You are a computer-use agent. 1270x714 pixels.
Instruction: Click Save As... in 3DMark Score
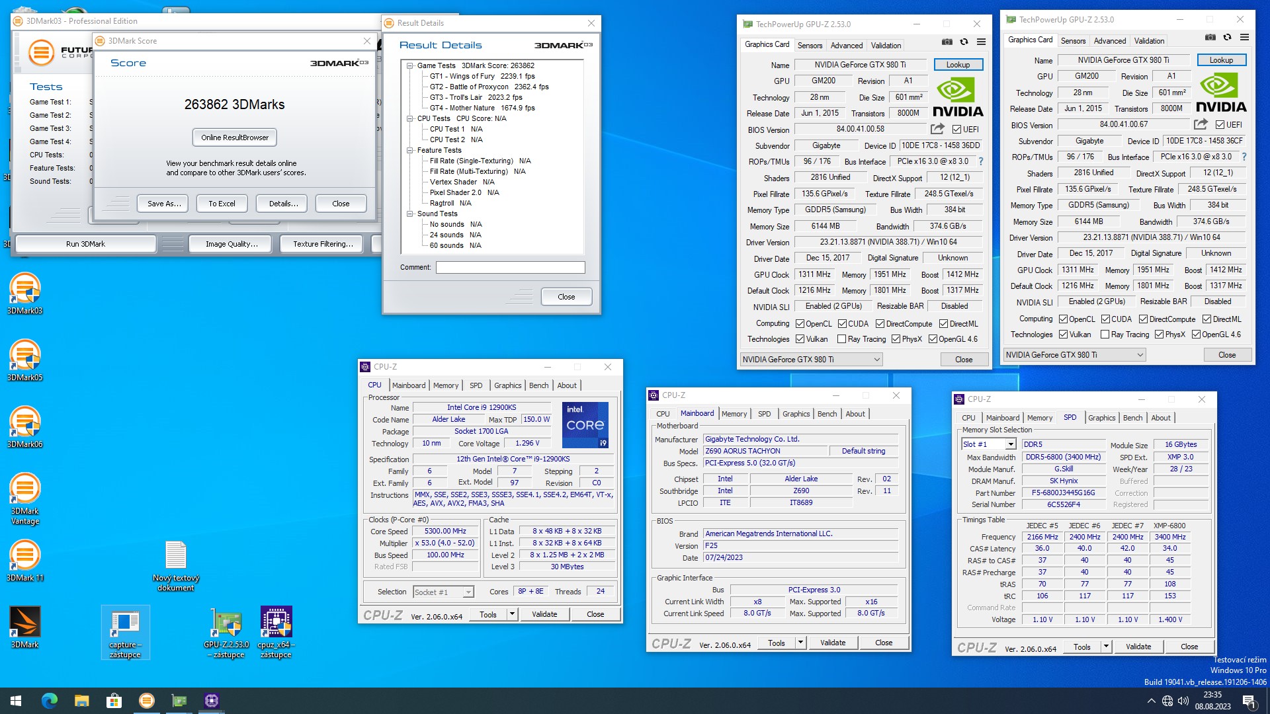[x=163, y=204]
